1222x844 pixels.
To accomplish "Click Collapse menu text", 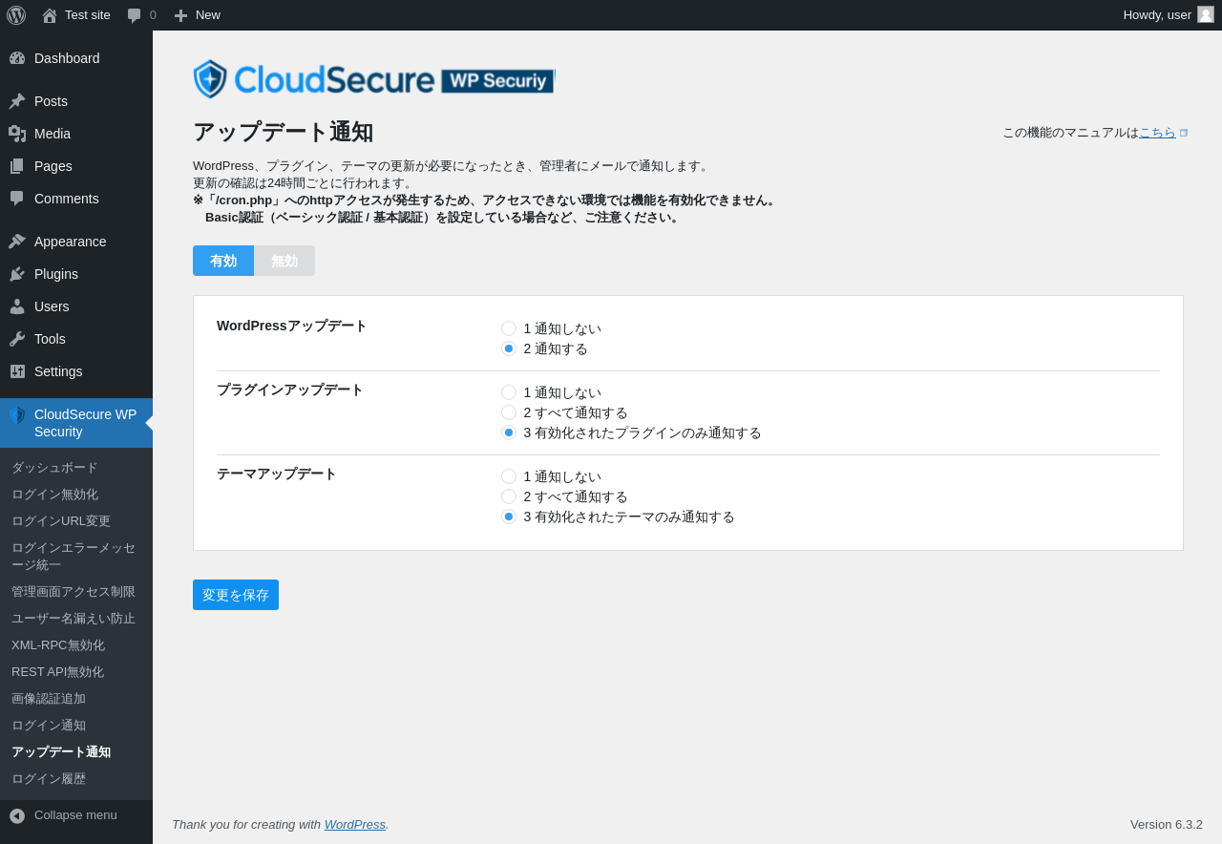I will [75, 815].
